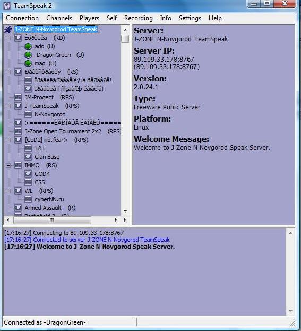Image resolution: width=301 pixels, height=331 pixels.
Task: Click the TeamSpeak 2 title bar app icon
Action: (x=7, y=6)
